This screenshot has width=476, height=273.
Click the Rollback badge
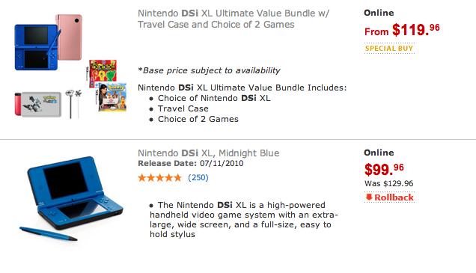click(389, 197)
